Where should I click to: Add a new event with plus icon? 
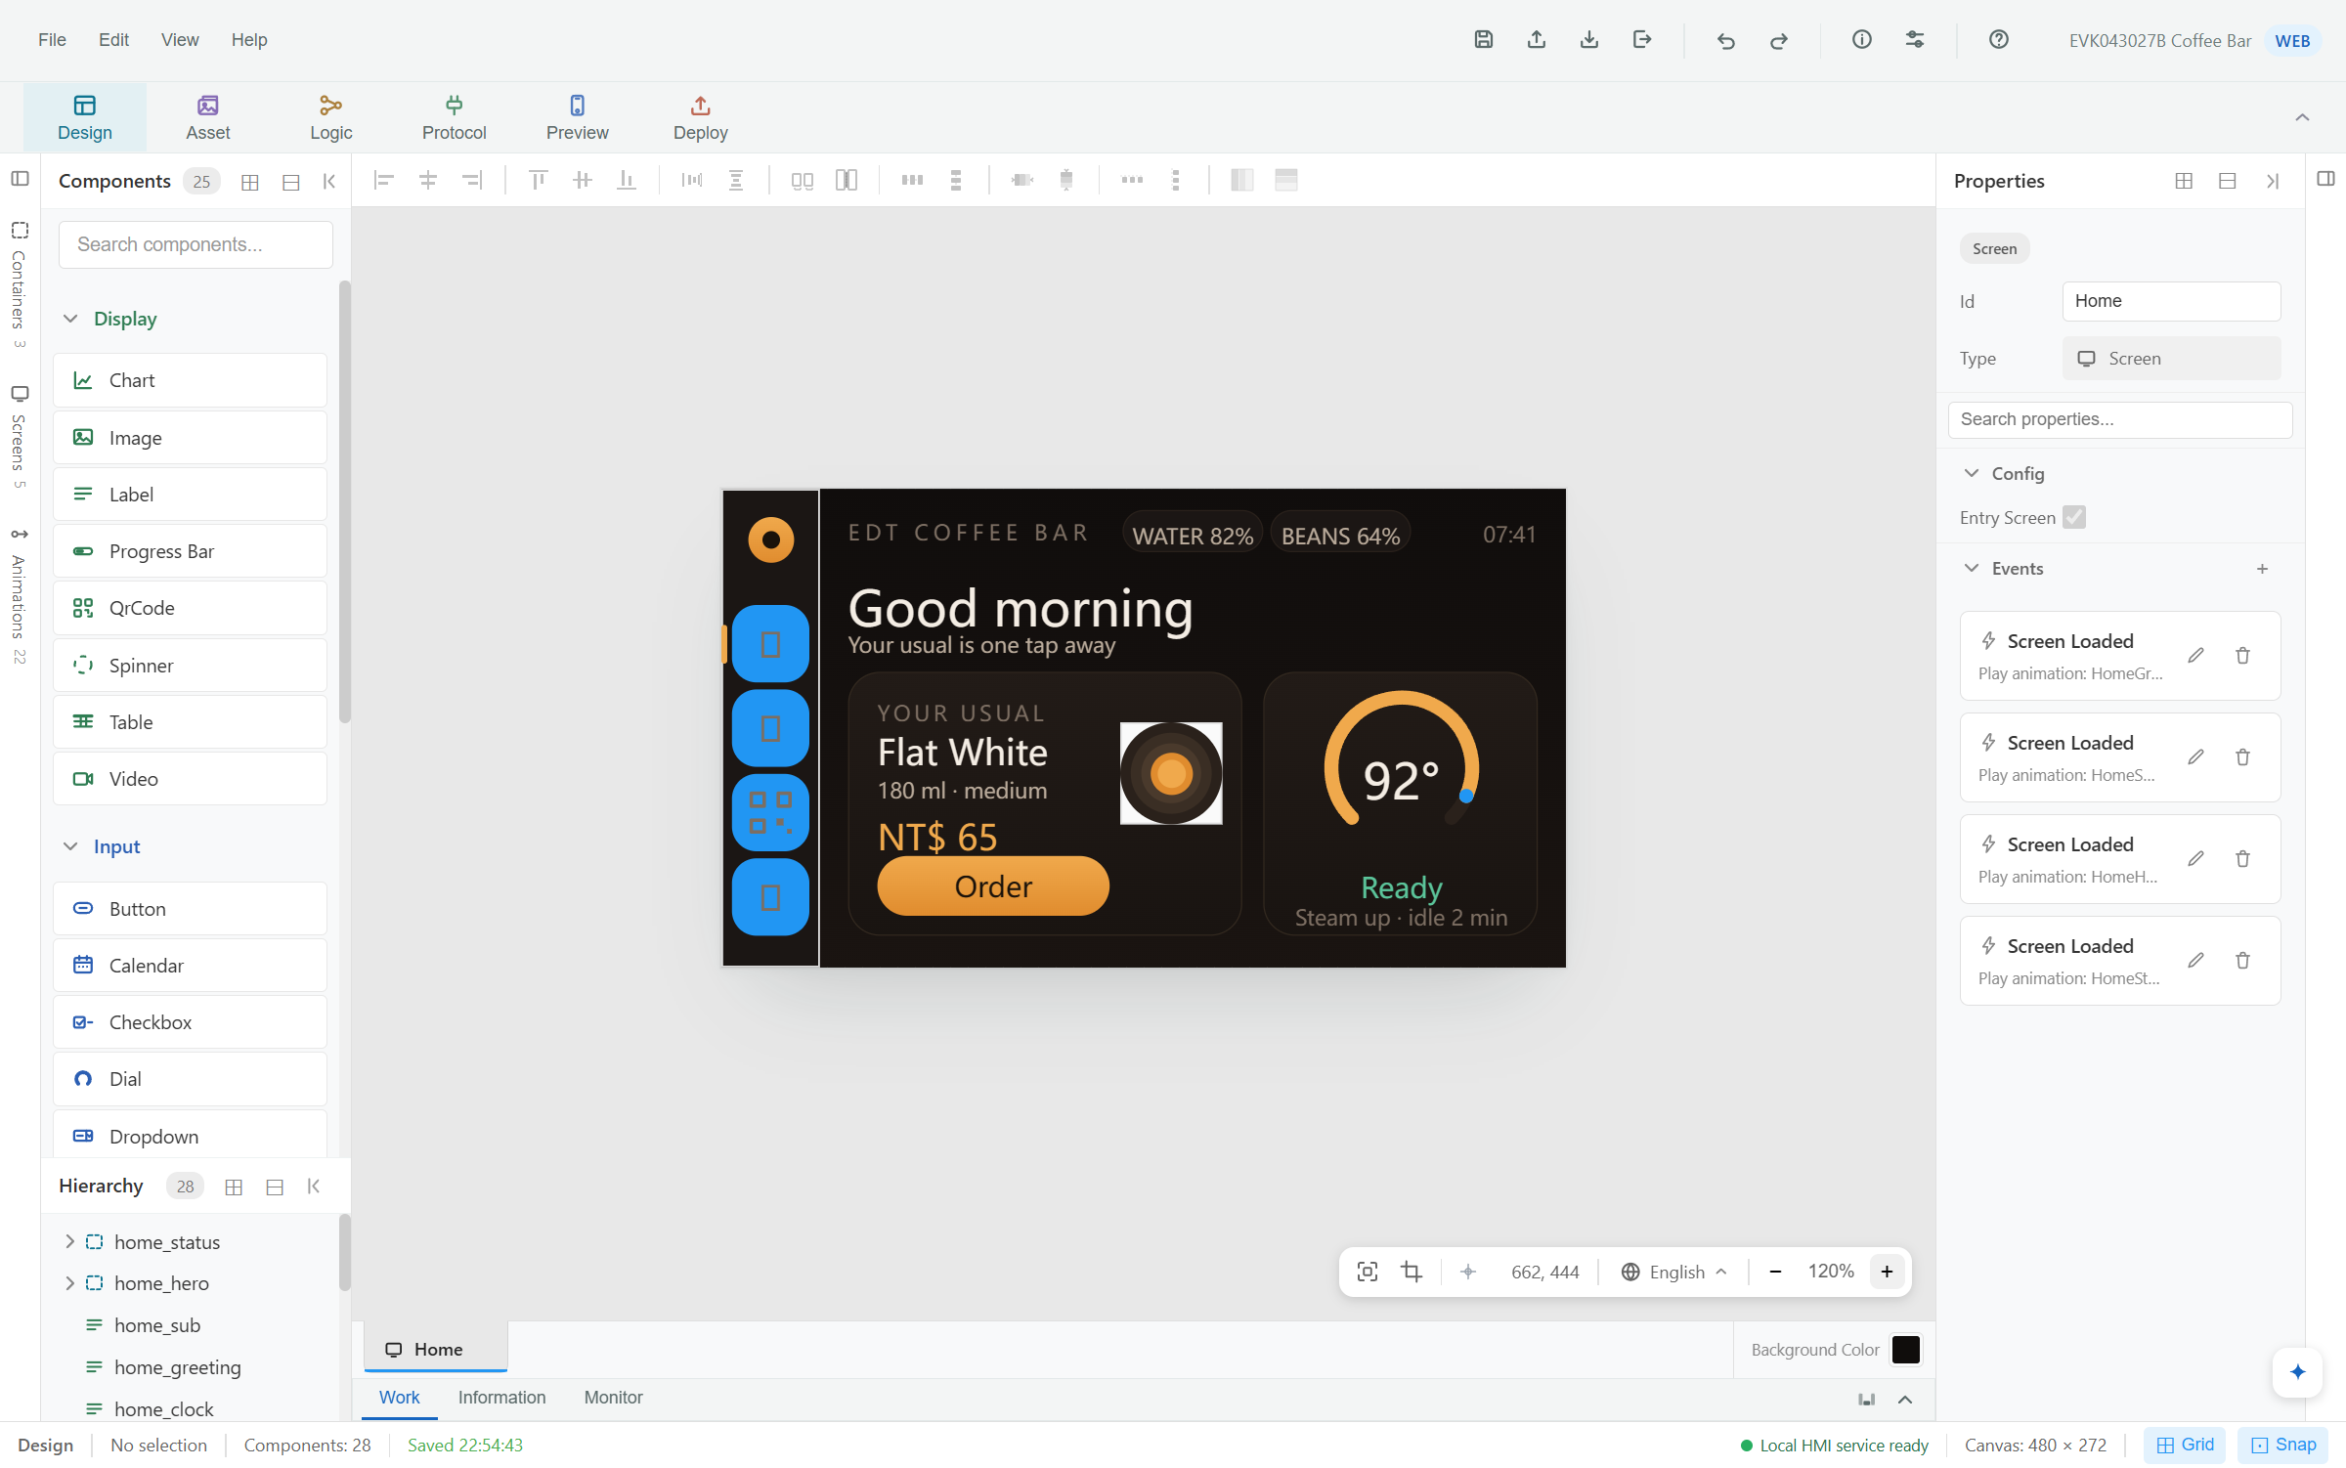(2262, 569)
